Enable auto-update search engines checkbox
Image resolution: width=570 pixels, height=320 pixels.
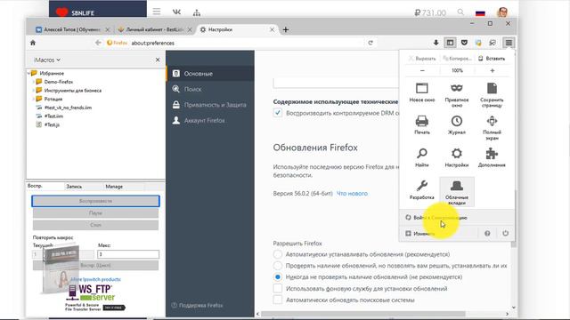click(277, 300)
